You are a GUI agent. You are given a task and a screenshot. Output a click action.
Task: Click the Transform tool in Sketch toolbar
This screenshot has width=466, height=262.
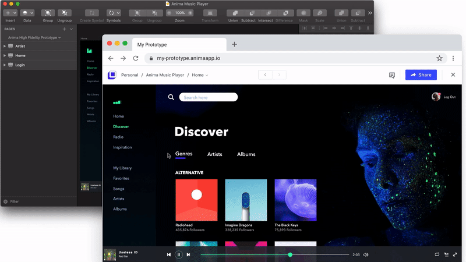[210, 13]
